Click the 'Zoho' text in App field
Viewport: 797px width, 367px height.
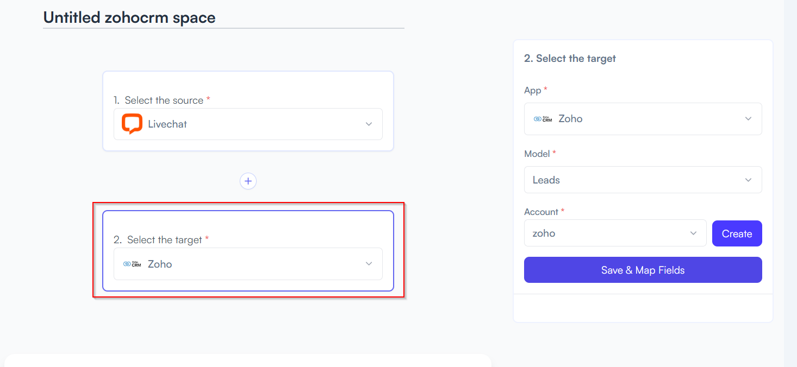click(x=570, y=119)
